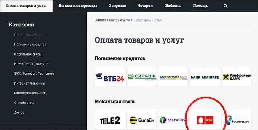Viewport: 258px width, 130px height.
Task: Select the Svyaznoy Bank logo tile
Action: tap(173, 77)
